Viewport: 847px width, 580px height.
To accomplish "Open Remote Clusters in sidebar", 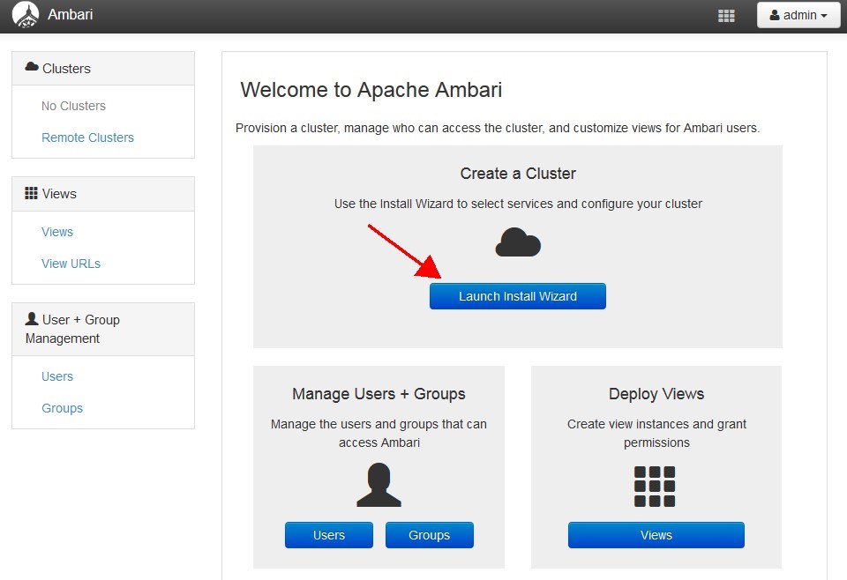I will point(87,138).
